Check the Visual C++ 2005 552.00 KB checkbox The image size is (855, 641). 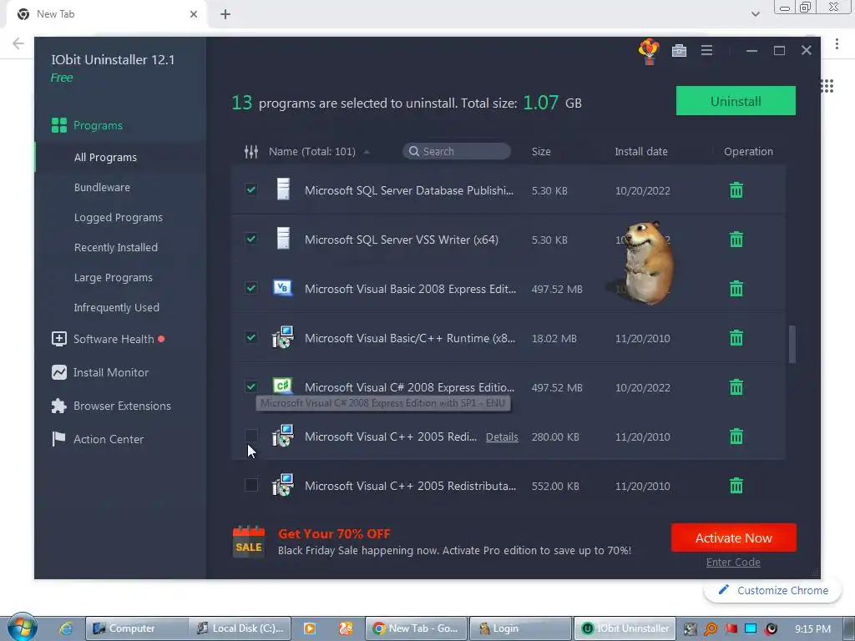tap(250, 485)
